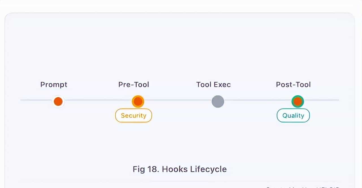Click timeline line left of the Prompt dot
Viewport: 362px width, 188px height.
(x=36, y=100)
